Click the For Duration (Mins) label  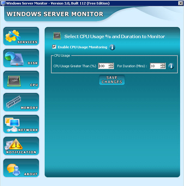click(132, 66)
